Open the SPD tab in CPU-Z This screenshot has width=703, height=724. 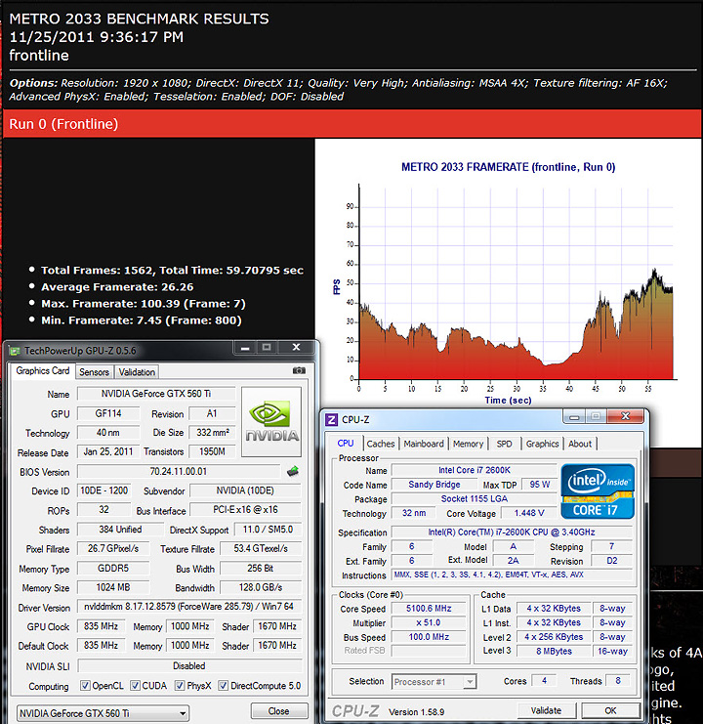pos(504,444)
